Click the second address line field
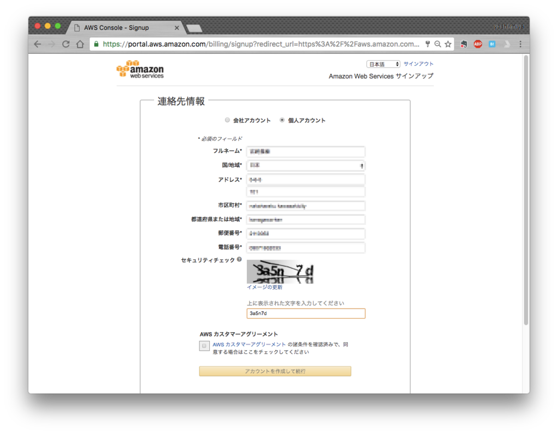Viewport: 558px width, 434px height. (306, 192)
